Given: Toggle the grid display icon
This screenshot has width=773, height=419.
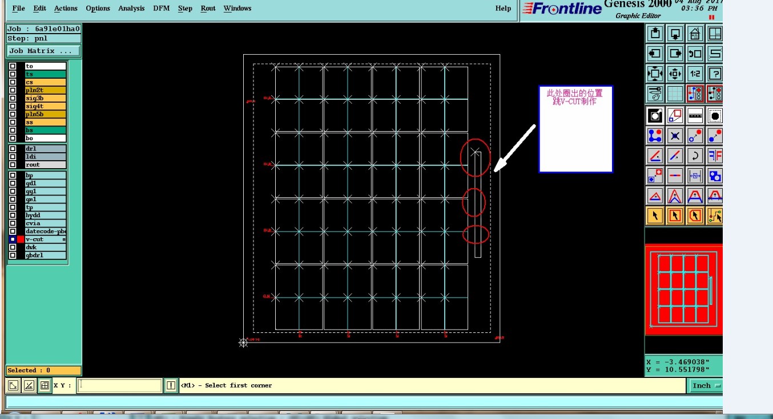Looking at the screenshot, I should [675, 93].
